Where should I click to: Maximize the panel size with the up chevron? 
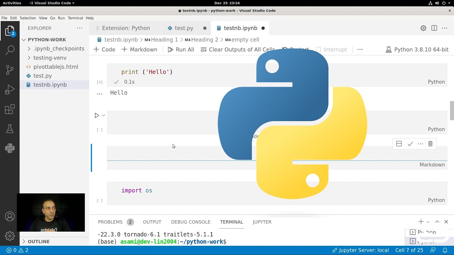(x=437, y=222)
